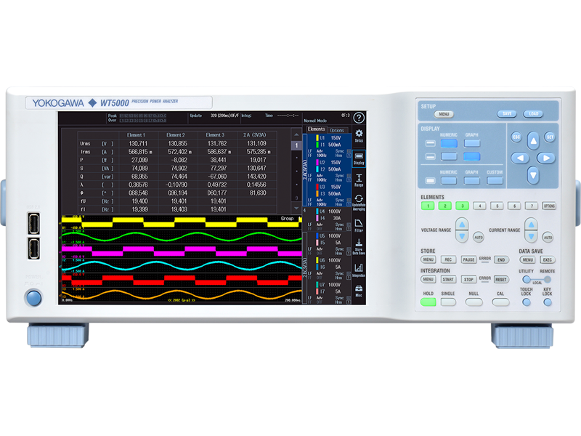
Task: Select the Update Rate Averaging icon
Action: [359, 202]
